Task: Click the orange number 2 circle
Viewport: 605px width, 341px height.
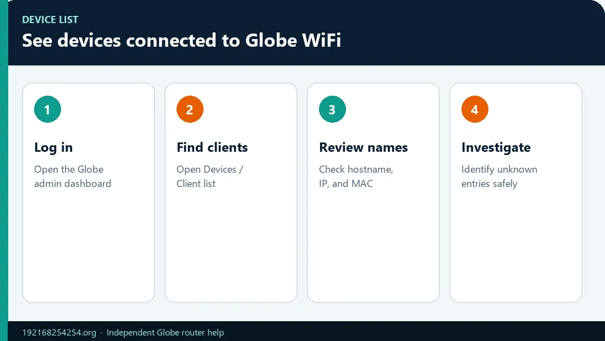Action: 190,109
